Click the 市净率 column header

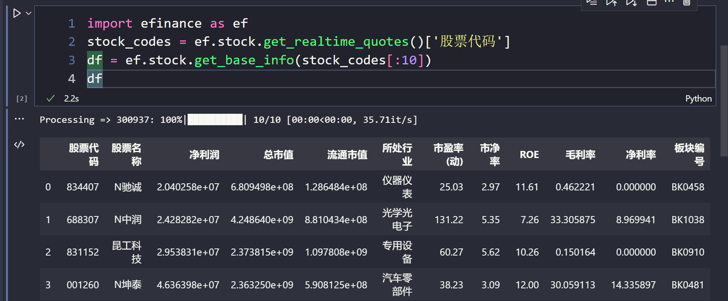(x=490, y=154)
